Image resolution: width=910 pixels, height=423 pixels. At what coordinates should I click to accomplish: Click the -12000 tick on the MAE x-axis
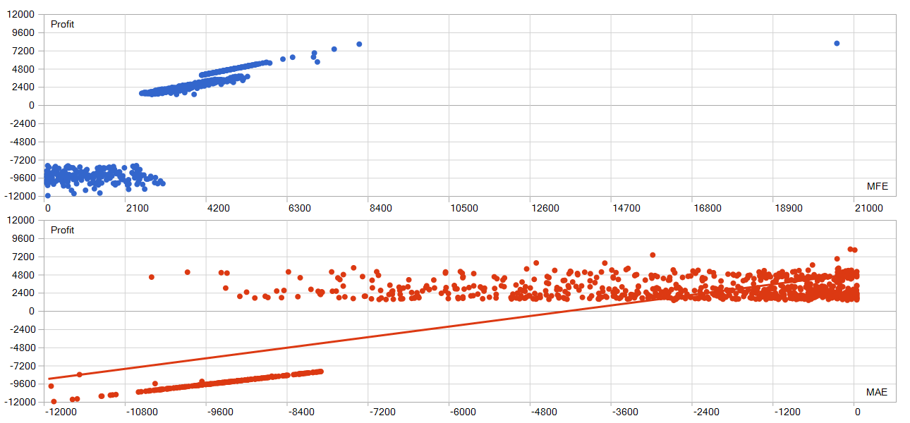[60, 414]
